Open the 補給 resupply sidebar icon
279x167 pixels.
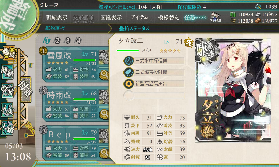coord(7,72)
